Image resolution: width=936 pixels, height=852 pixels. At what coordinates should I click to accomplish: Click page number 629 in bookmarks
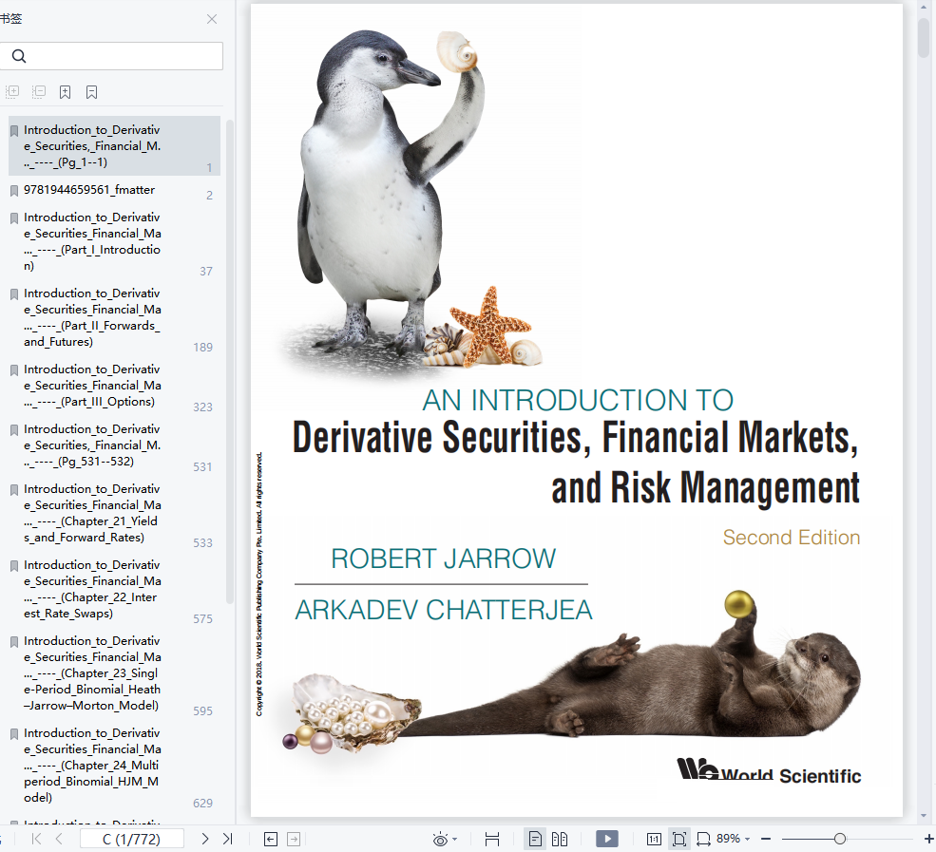point(203,803)
